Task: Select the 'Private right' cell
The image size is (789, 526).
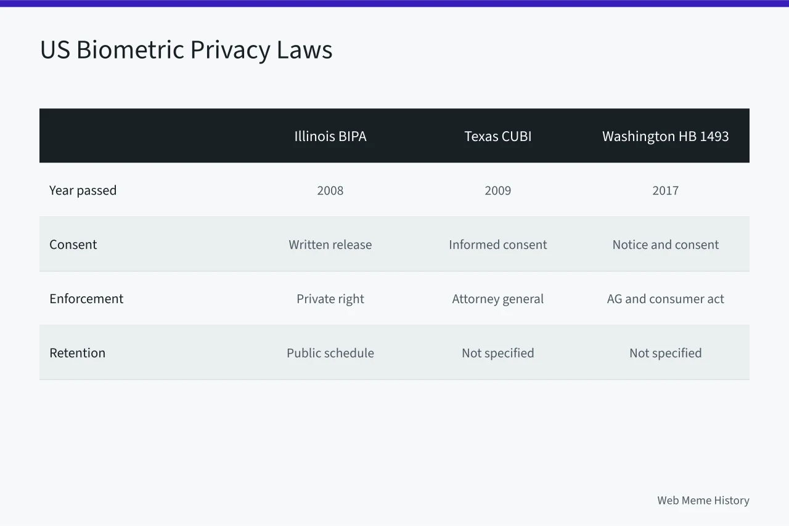Action: pyautogui.click(x=330, y=299)
